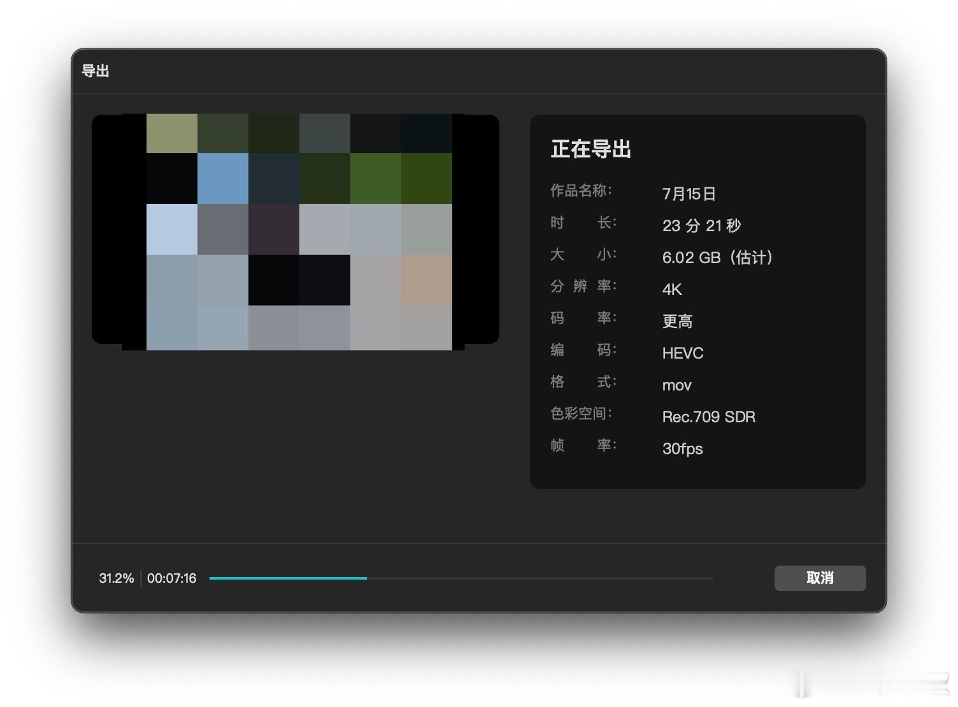Click the elapsed time 00:07:16
The image size is (958, 707).
tap(172, 578)
